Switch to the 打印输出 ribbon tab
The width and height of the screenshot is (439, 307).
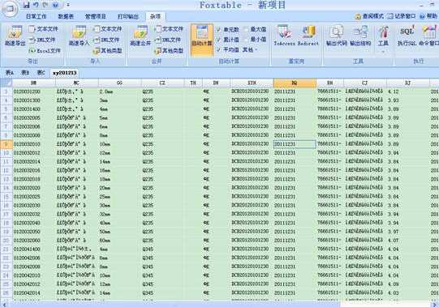[128, 16]
